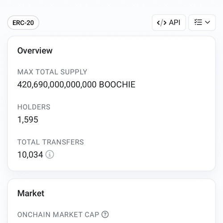Open the API button
The height and width of the screenshot is (223, 223).
click(169, 23)
